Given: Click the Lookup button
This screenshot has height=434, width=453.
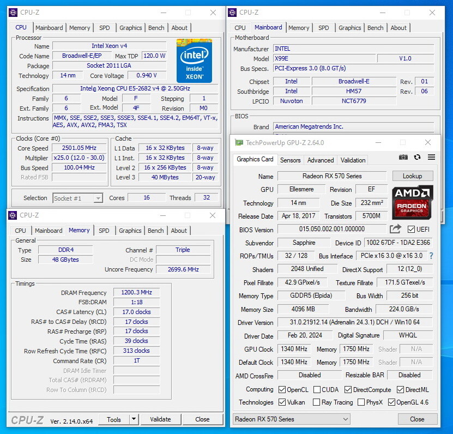Looking at the screenshot, I should coord(412,176).
